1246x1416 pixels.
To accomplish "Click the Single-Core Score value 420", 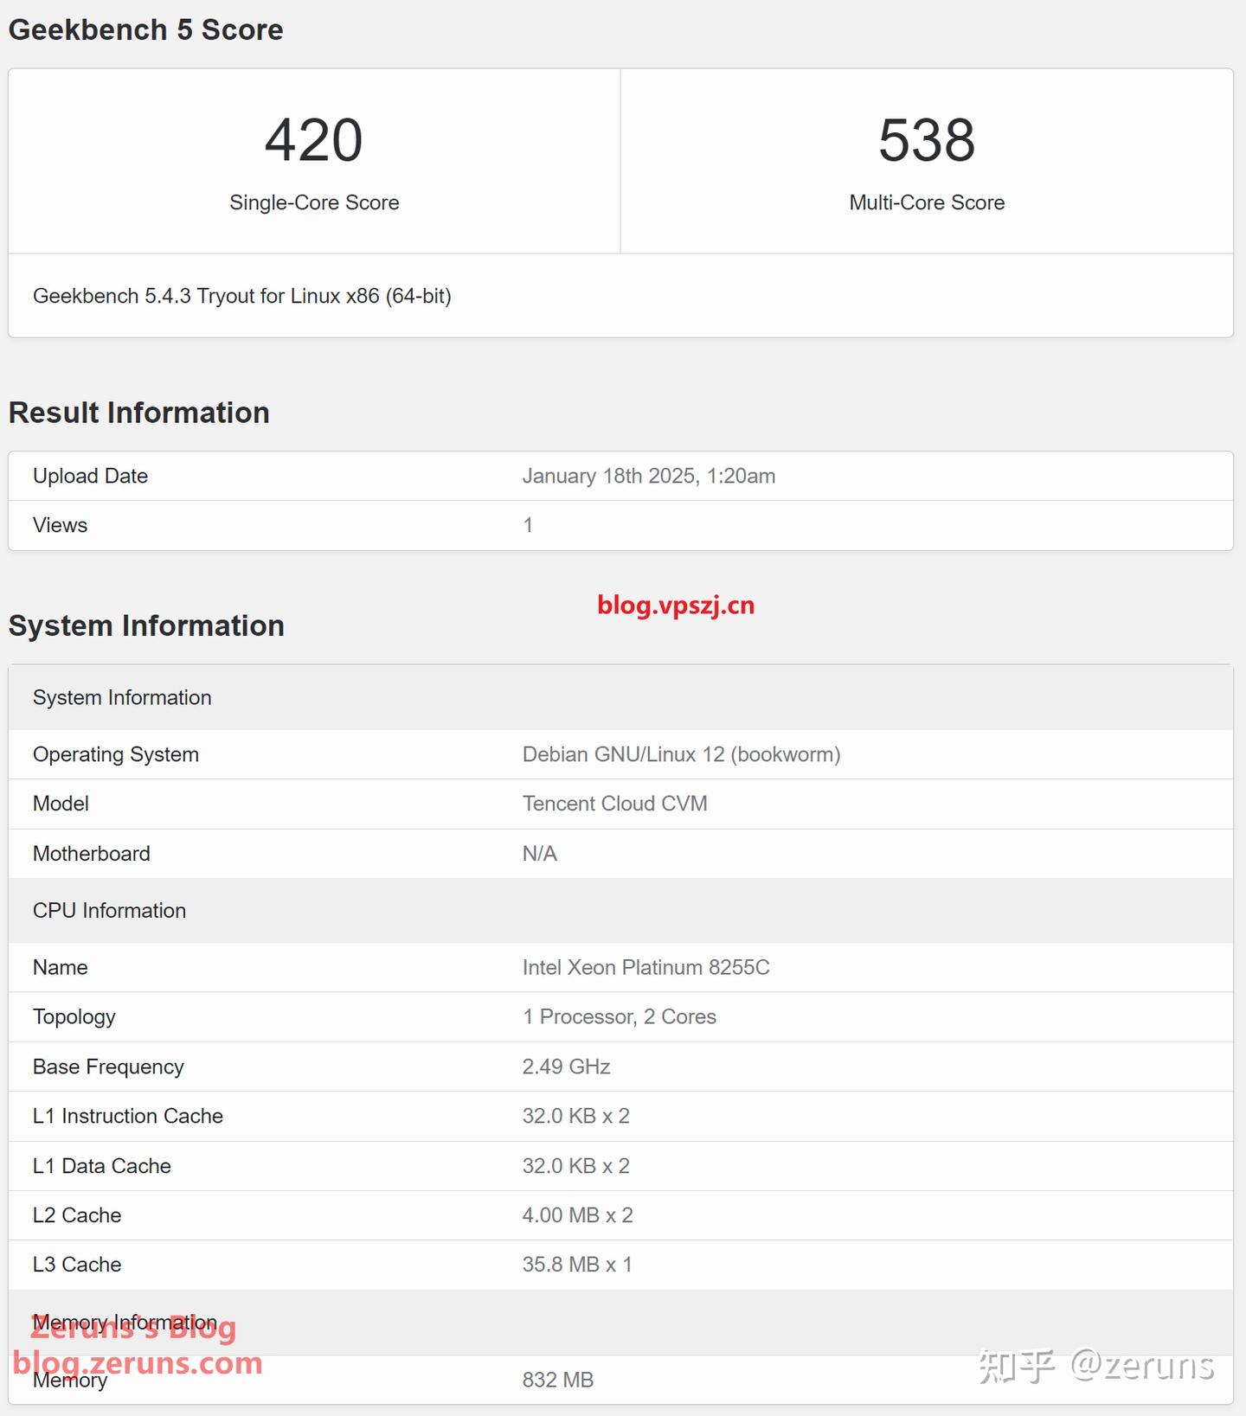I will coord(314,140).
